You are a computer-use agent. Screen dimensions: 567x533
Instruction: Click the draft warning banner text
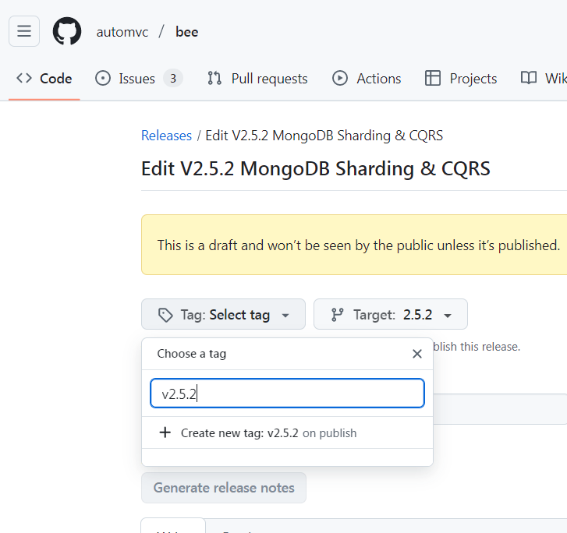(x=358, y=245)
